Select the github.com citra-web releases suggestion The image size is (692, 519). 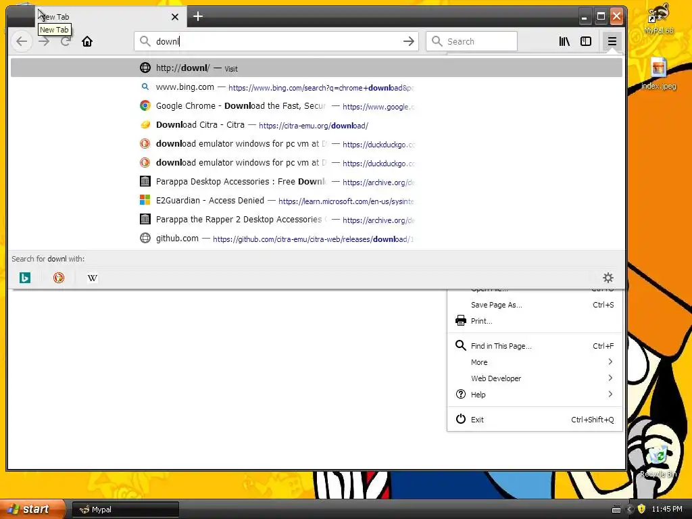(x=316, y=239)
